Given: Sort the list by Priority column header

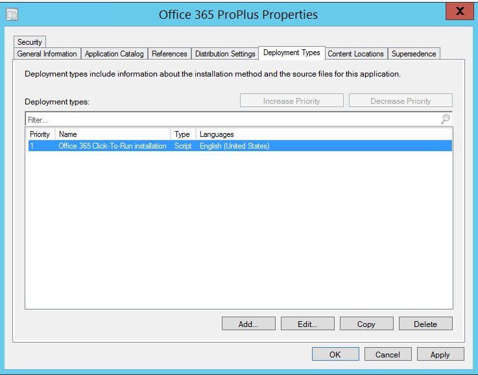Looking at the screenshot, I should (x=40, y=134).
